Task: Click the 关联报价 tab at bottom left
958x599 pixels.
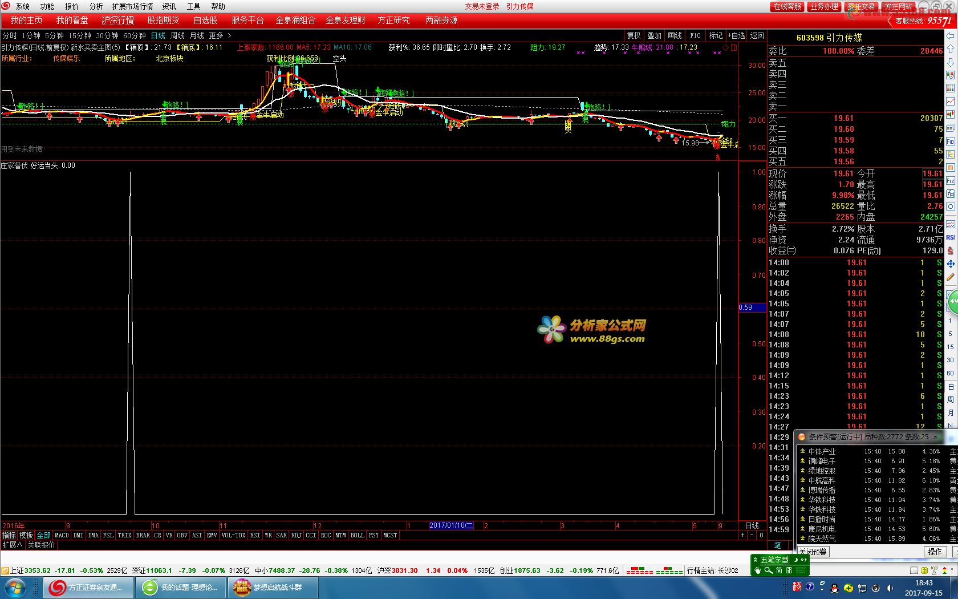Action: [42, 545]
